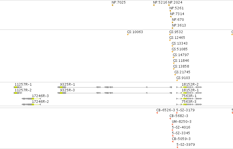The image size is (233, 149).
Task: Click the CB-6526-3 feature label
Action: (x=166, y=110)
